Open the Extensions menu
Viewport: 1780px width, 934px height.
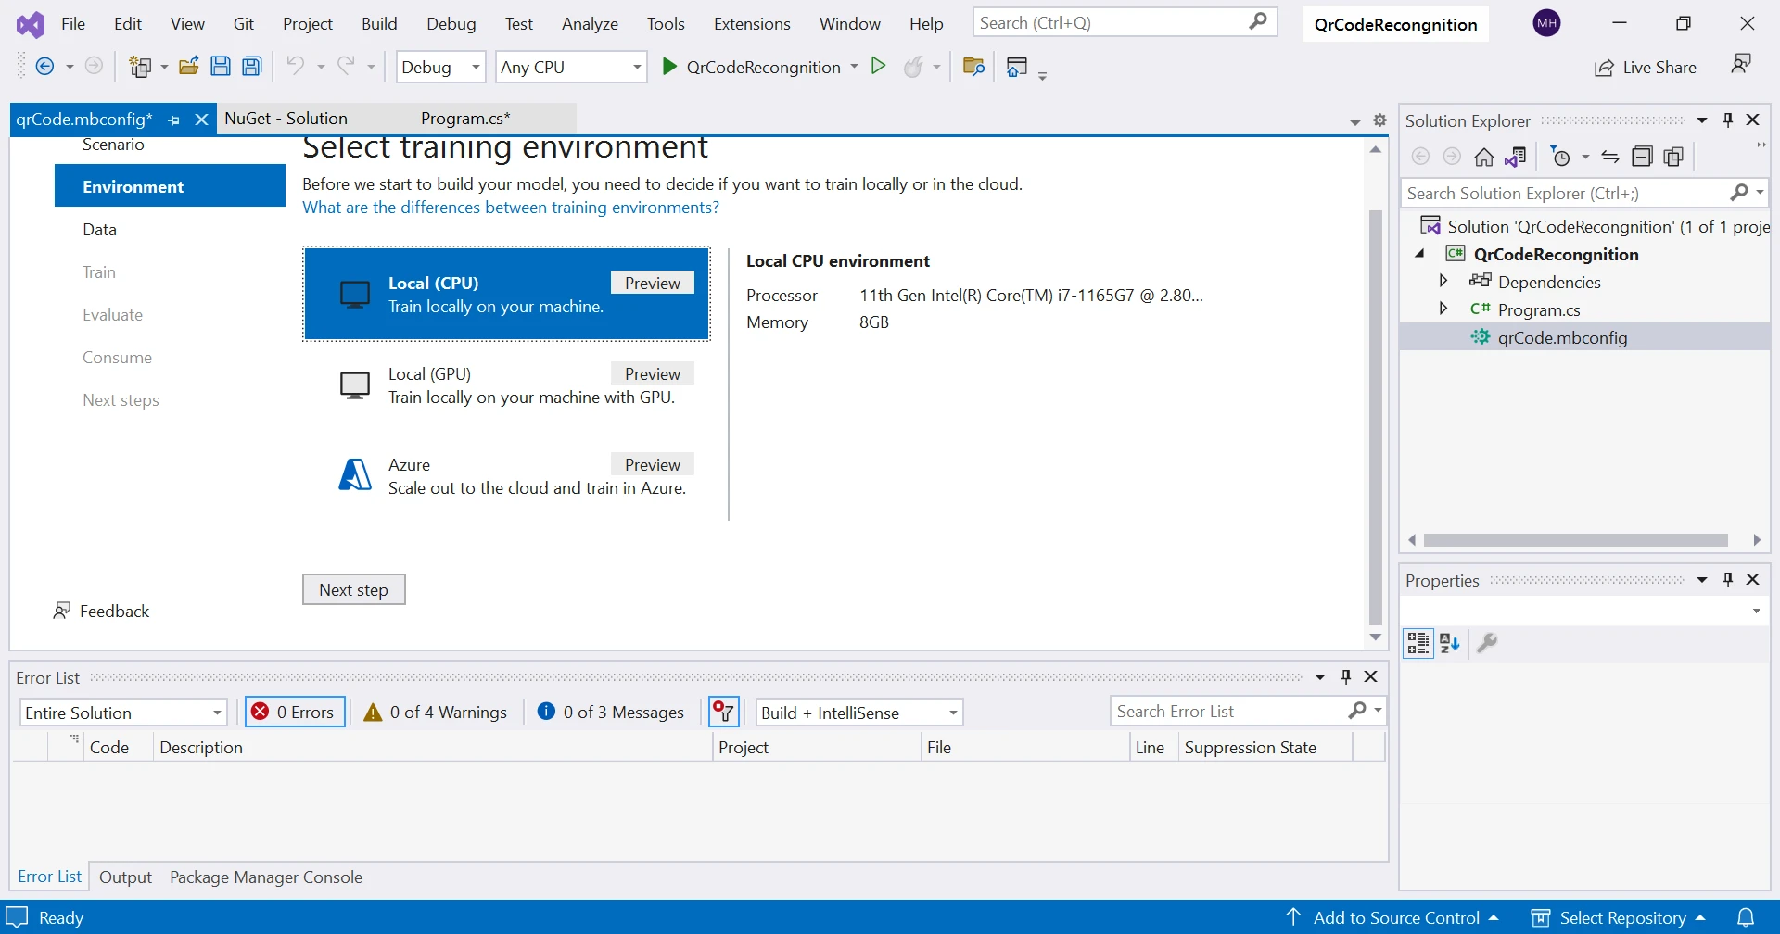coord(751,24)
